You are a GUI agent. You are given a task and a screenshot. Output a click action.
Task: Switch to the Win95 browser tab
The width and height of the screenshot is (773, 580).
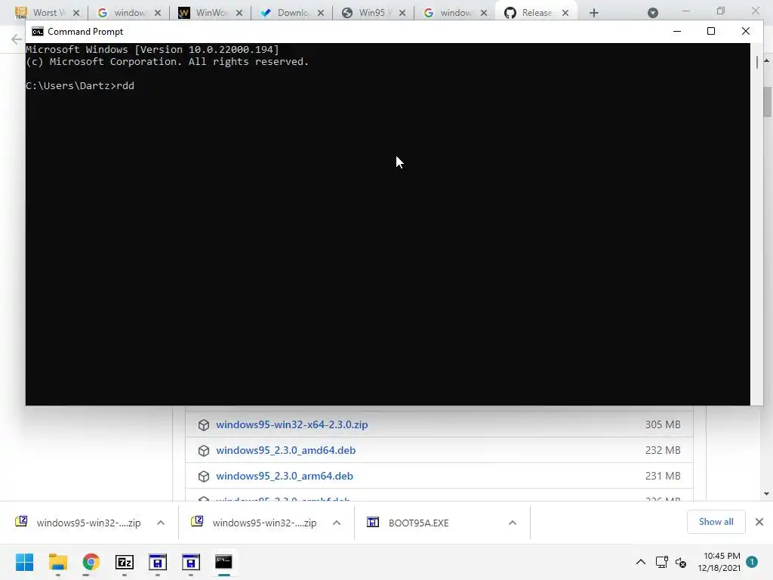pyautogui.click(x=373, y=13)
